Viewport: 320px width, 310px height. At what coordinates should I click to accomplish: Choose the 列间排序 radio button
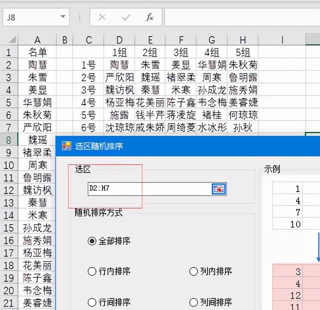pos(193,302)
